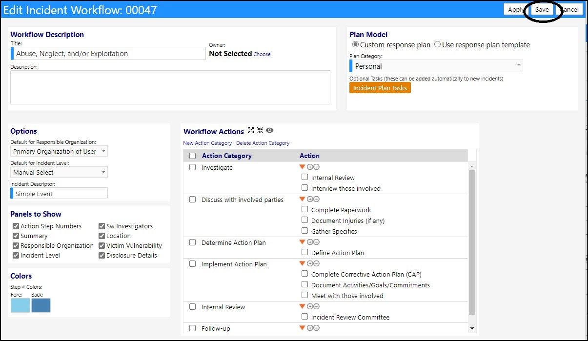Remove action from Determine Action Plan
This screenshot has height=341, width=588.
[316, 242]
